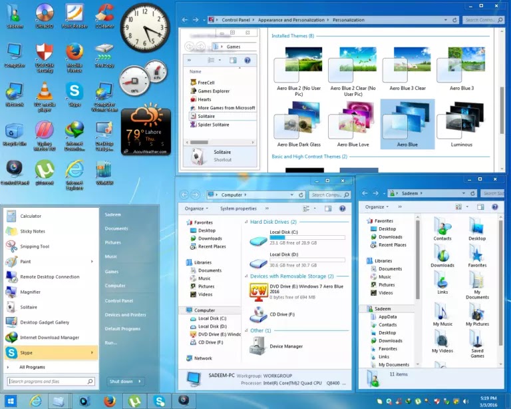The width and height of the screenshot is (511, 409).
Task: Open AccuWeather Lahore weather gadget
Action: click(146, 132)
